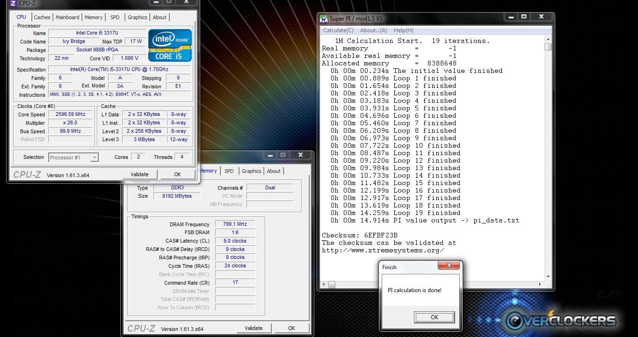Image resolution: width=638 pixels, height=337 pixels.
Task: Click the processor Name field Intel Core i5 3317U
Action: click(x=97, y=33)
